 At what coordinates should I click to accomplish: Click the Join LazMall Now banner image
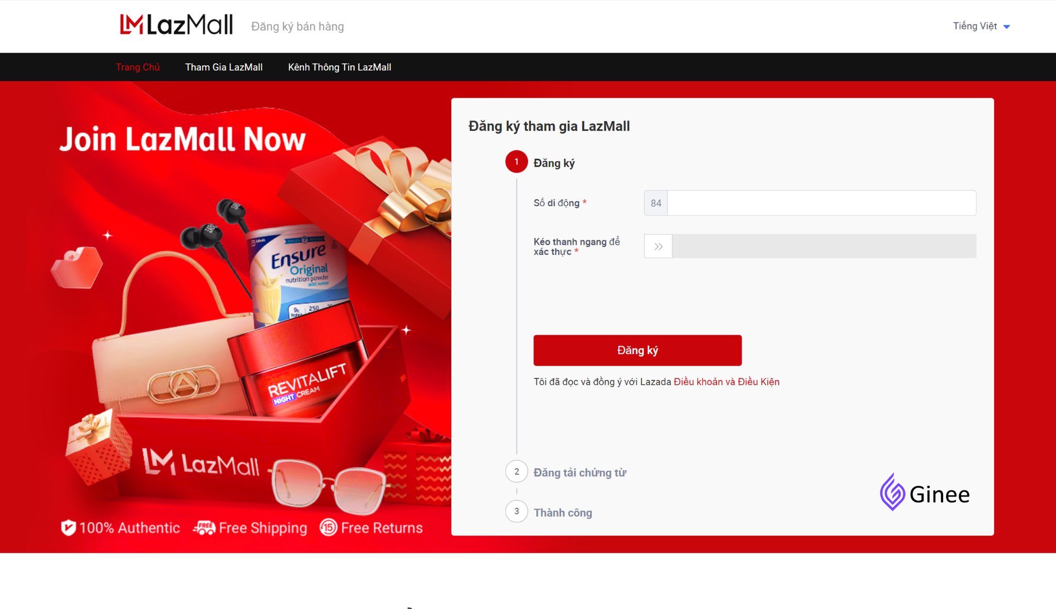pyautogui.click(x=226, y=317)
